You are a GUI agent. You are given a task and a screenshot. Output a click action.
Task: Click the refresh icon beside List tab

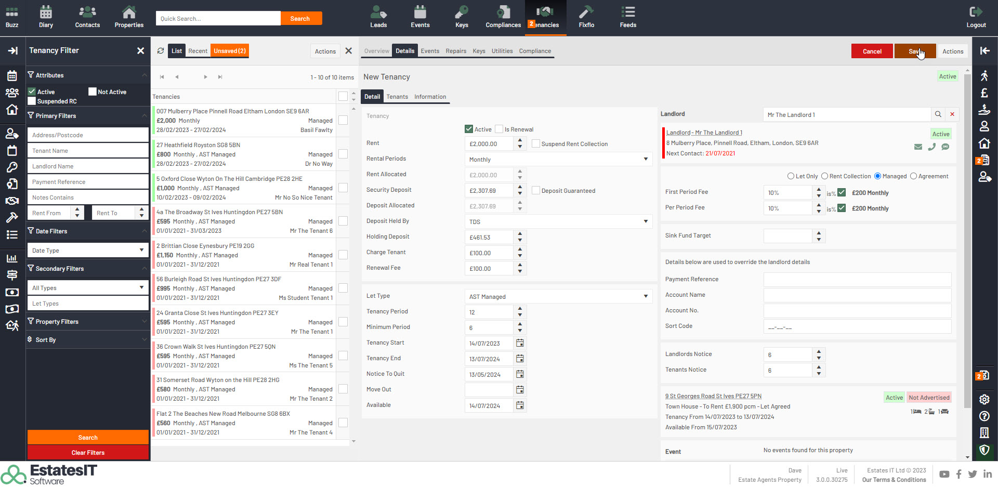(x=161, y=51)
